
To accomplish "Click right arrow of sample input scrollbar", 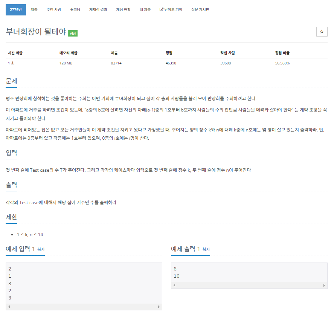I will (159, 307).
